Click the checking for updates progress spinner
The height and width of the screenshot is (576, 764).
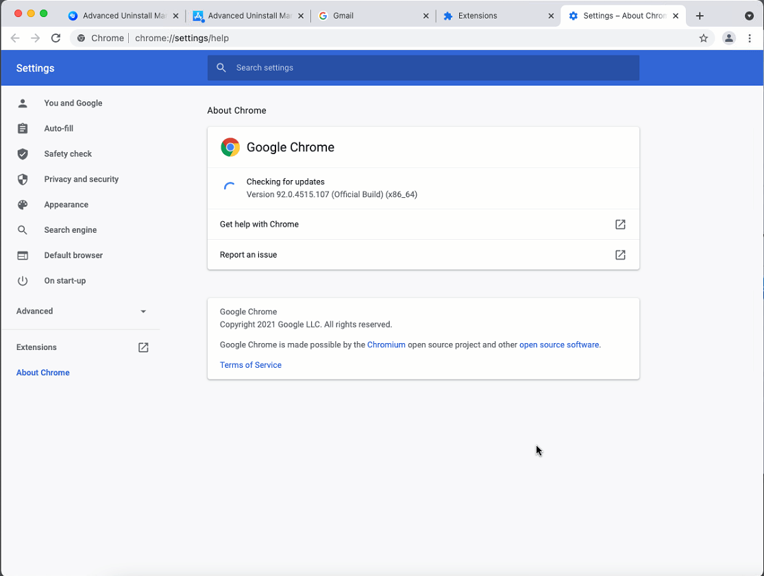pyautogui.click(x=229, y=187)
